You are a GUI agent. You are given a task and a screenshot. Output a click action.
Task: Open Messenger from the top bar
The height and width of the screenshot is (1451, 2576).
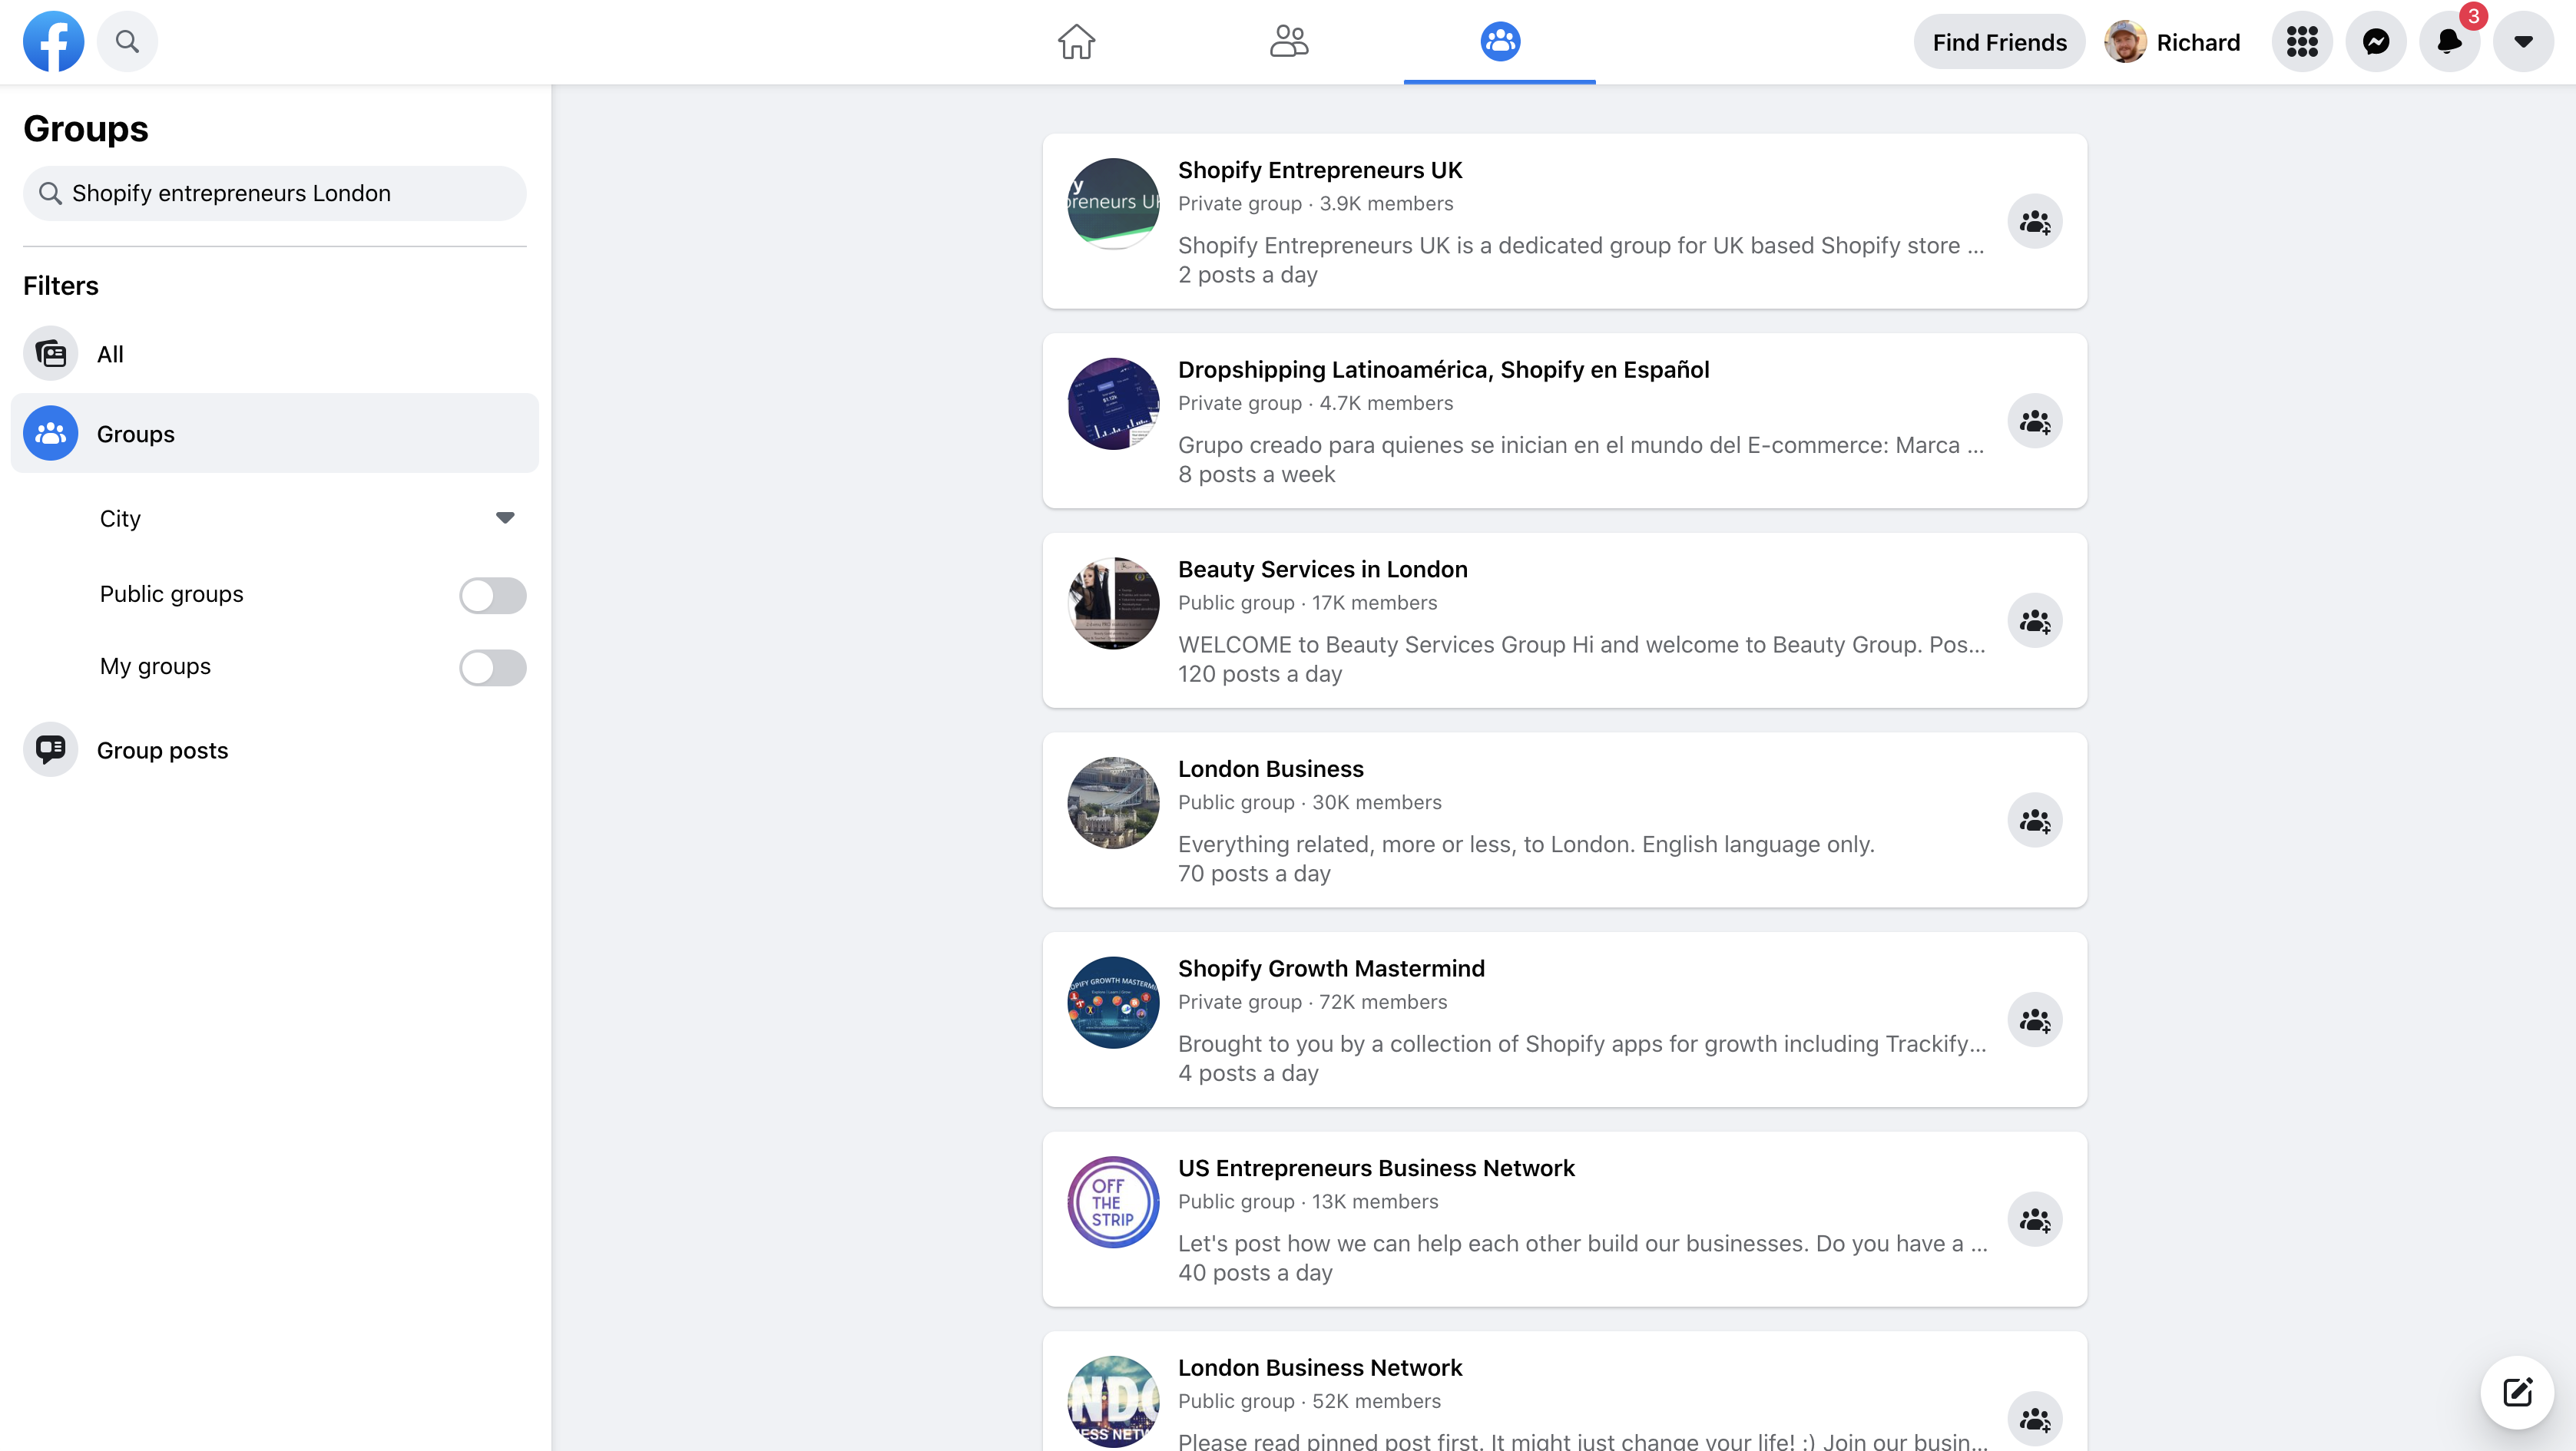pos(2376,42)
